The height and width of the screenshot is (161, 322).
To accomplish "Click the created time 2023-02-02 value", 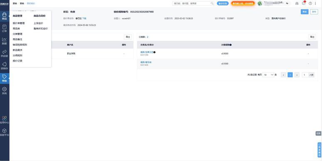I will point(183,18).
